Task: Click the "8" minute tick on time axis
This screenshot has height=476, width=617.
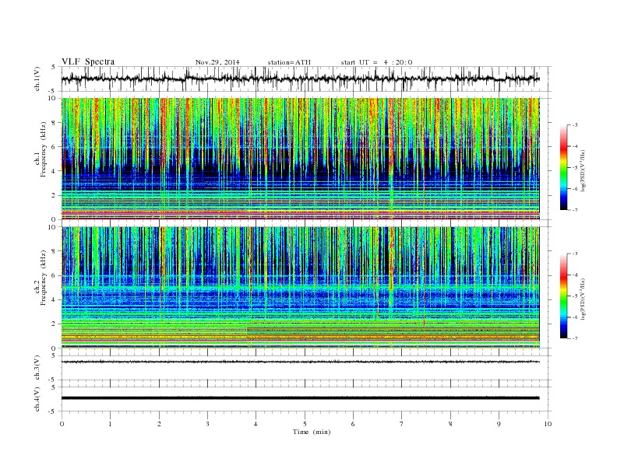Action: pos(450,424)
